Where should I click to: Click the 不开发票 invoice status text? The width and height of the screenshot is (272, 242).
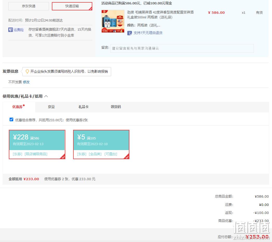point(15,82)
